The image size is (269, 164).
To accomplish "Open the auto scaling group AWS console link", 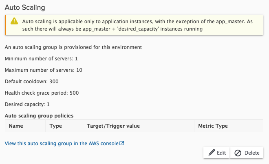I will [61, 144].
